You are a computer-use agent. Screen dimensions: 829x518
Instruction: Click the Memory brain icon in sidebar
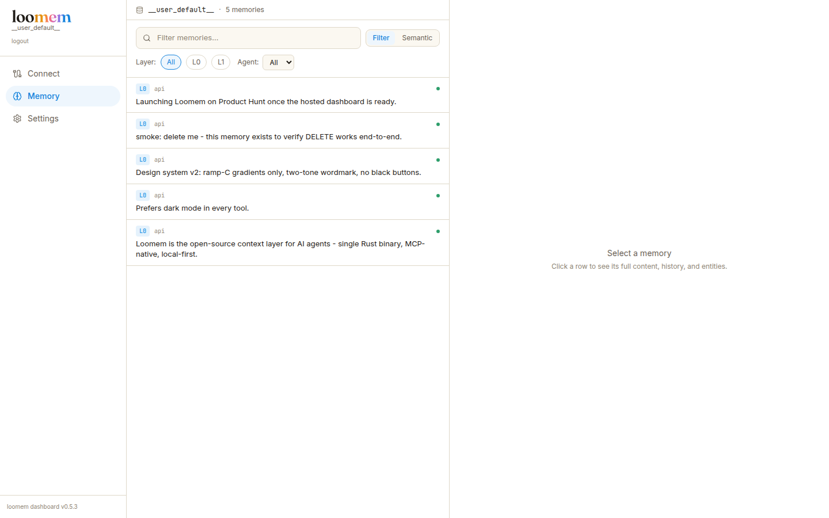point(17,96)
